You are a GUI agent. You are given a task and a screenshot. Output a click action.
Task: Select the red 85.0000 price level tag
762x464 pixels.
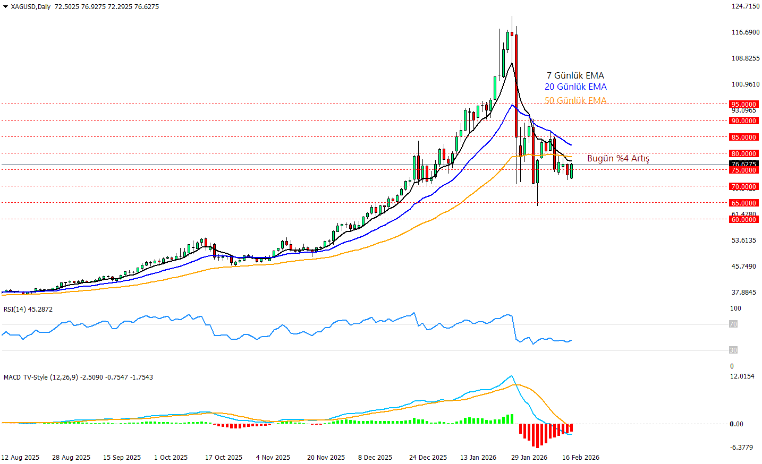pyautogui.click(x=743, y=138)
